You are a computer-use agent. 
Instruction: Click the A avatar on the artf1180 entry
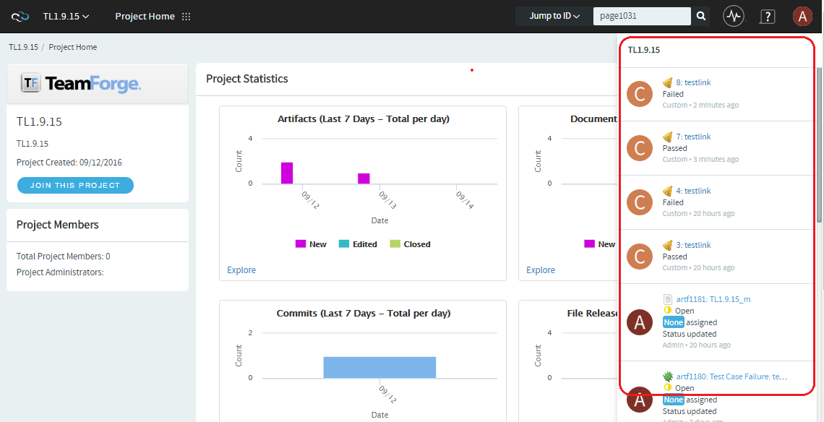tap(640, 399)
